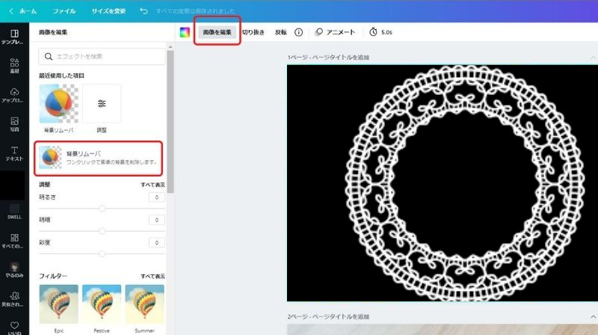
Task: Show all adjustments via すべて表示 next to 調整
Action: [x=152, y=185]
